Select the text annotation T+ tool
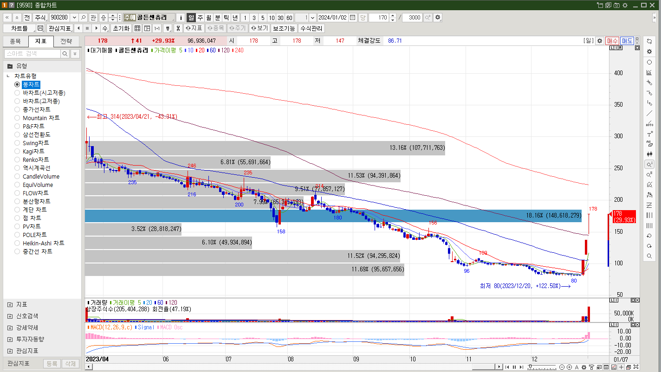Viewport: 661px width, 372px height. coord(649,134)
